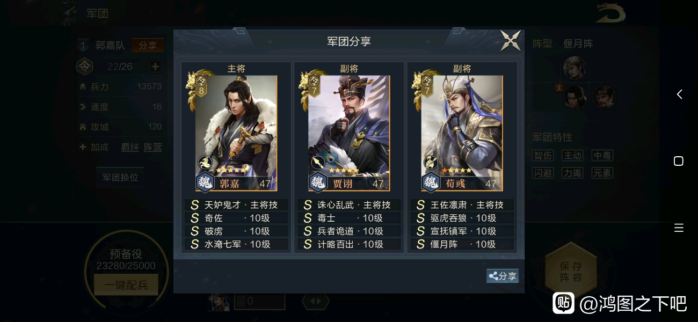Tap the 保存阵容 hexagon save button
The image size is (698, 322).
[571, 272]
